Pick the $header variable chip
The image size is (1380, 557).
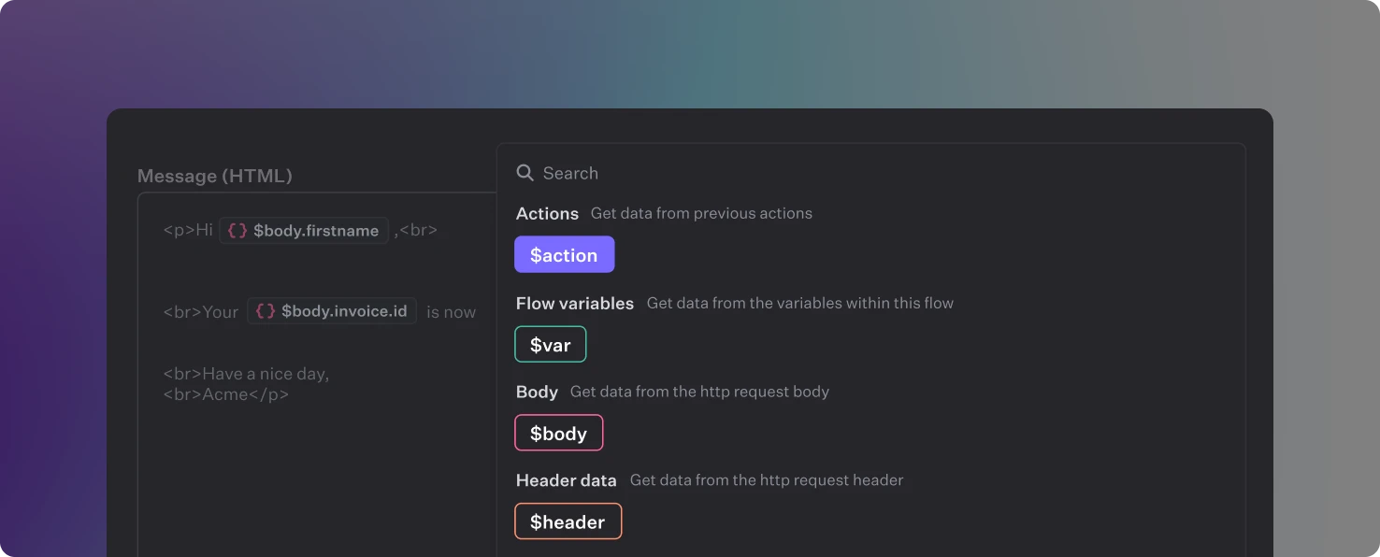[568, 521]
